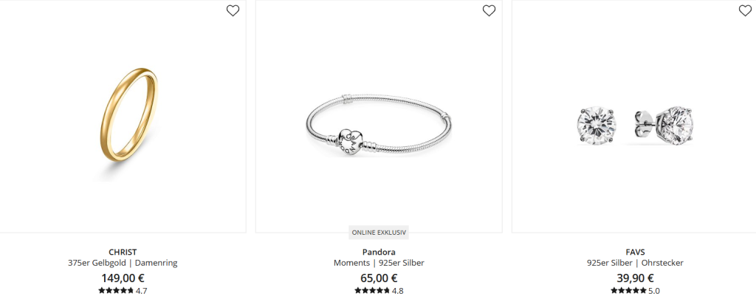Click the heart clasp on bracelet photo
This screenshot has width=756, height=302.
click(x=348, y=143)
